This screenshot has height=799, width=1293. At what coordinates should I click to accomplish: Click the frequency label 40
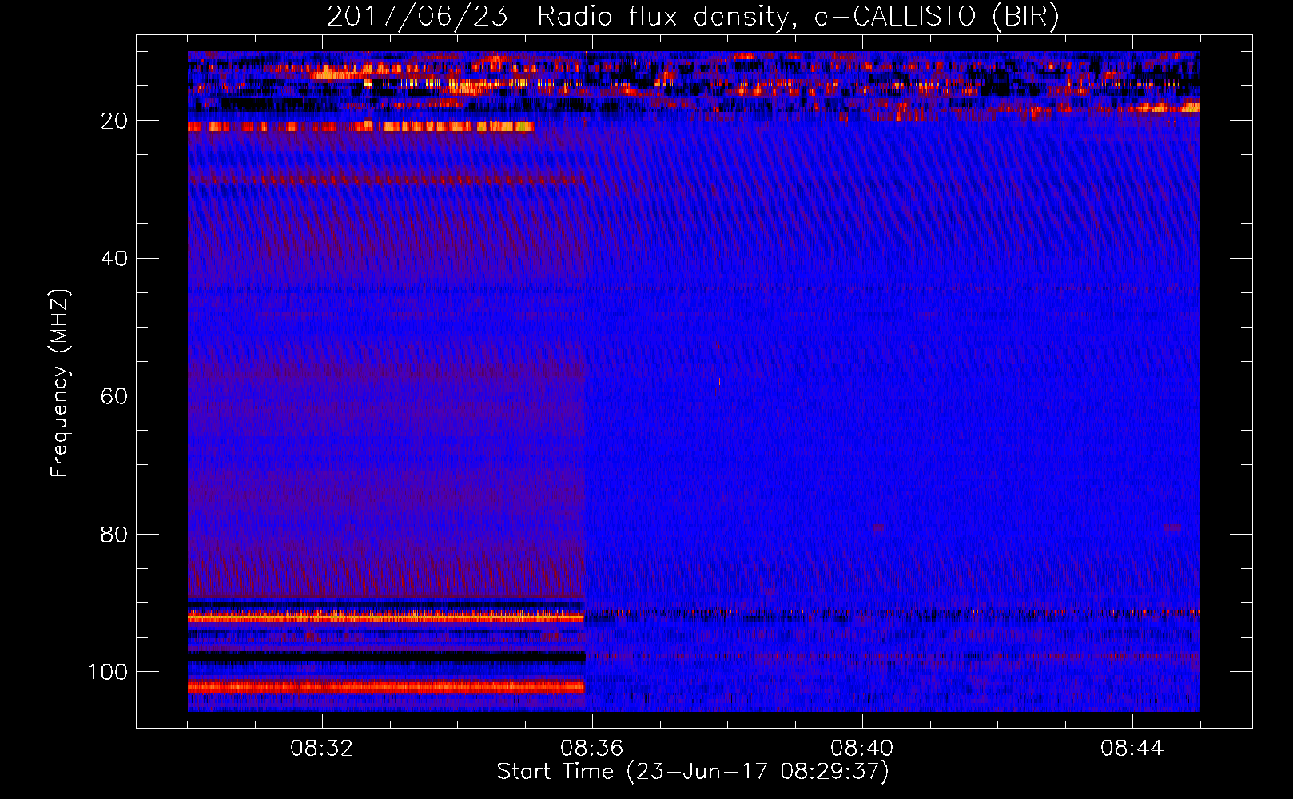coord(114,259)
